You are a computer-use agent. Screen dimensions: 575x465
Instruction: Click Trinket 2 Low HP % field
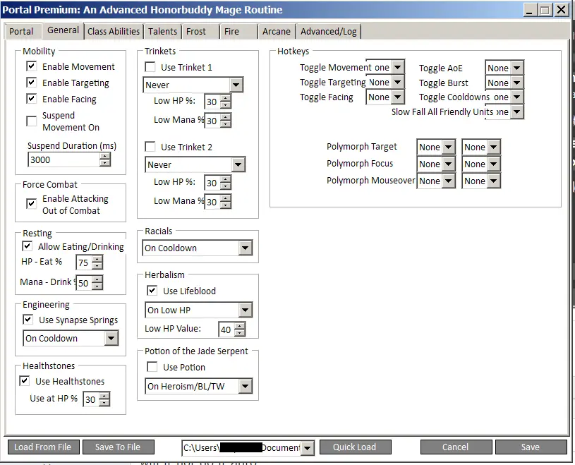point(212,183)
